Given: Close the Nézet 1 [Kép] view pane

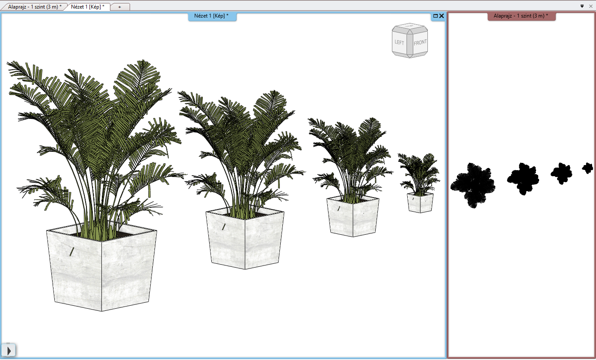Looking at the screenshot, I should coord(442,16).
